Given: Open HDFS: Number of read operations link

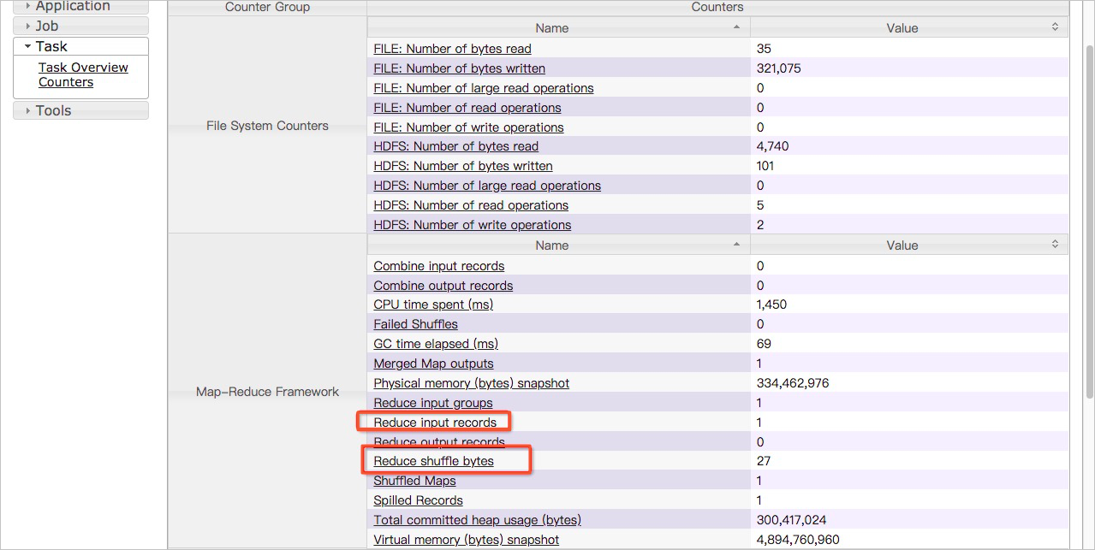Looking at the screenshot, I should (x=471, y=205).
